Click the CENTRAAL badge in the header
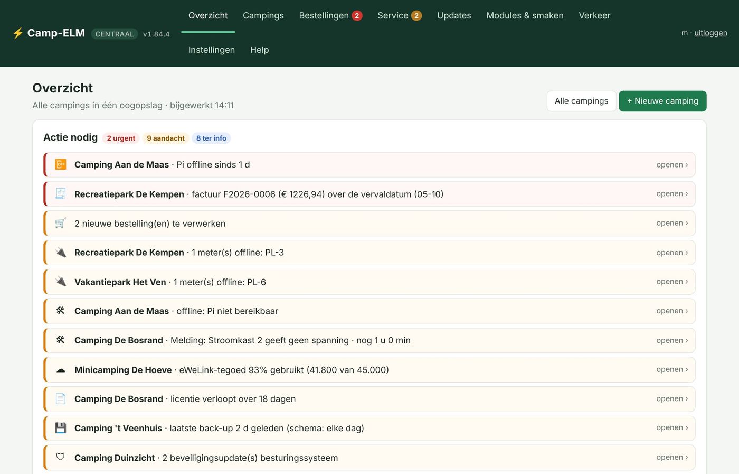Viewport: 739px width, 474px height. tap(115, 34)
